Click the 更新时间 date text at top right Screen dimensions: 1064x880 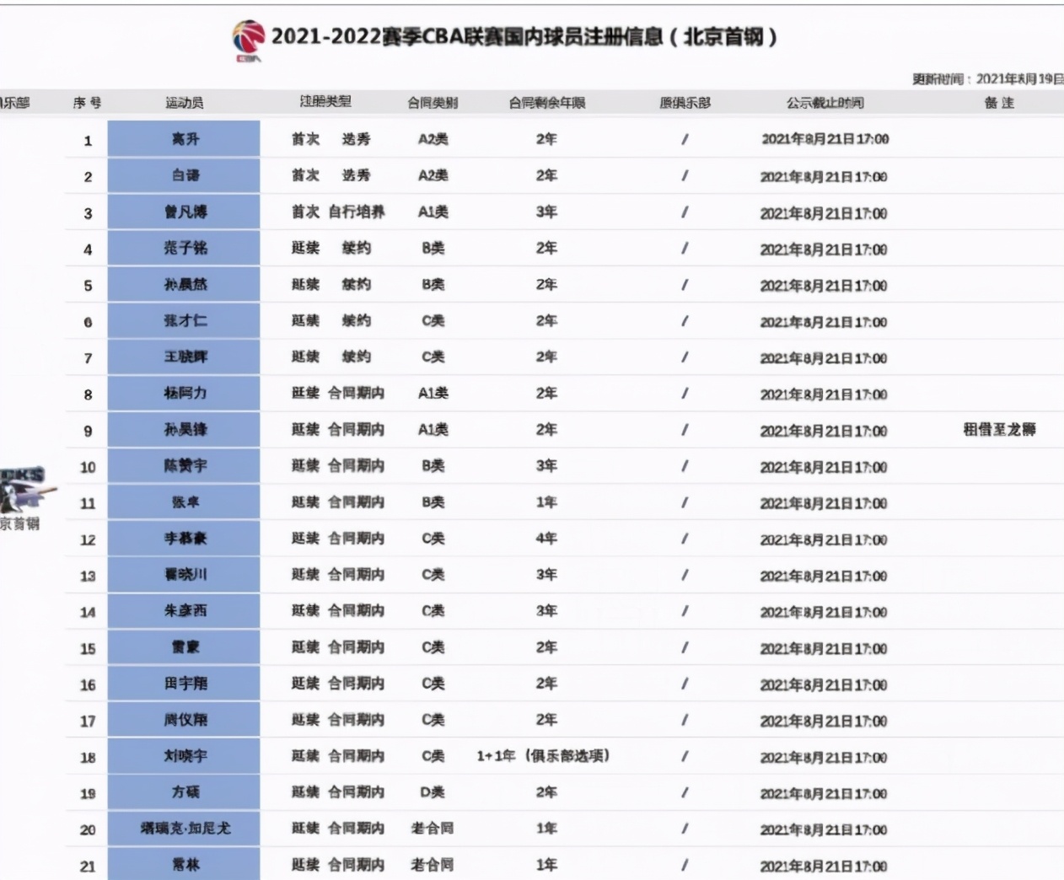pos(988,78)
